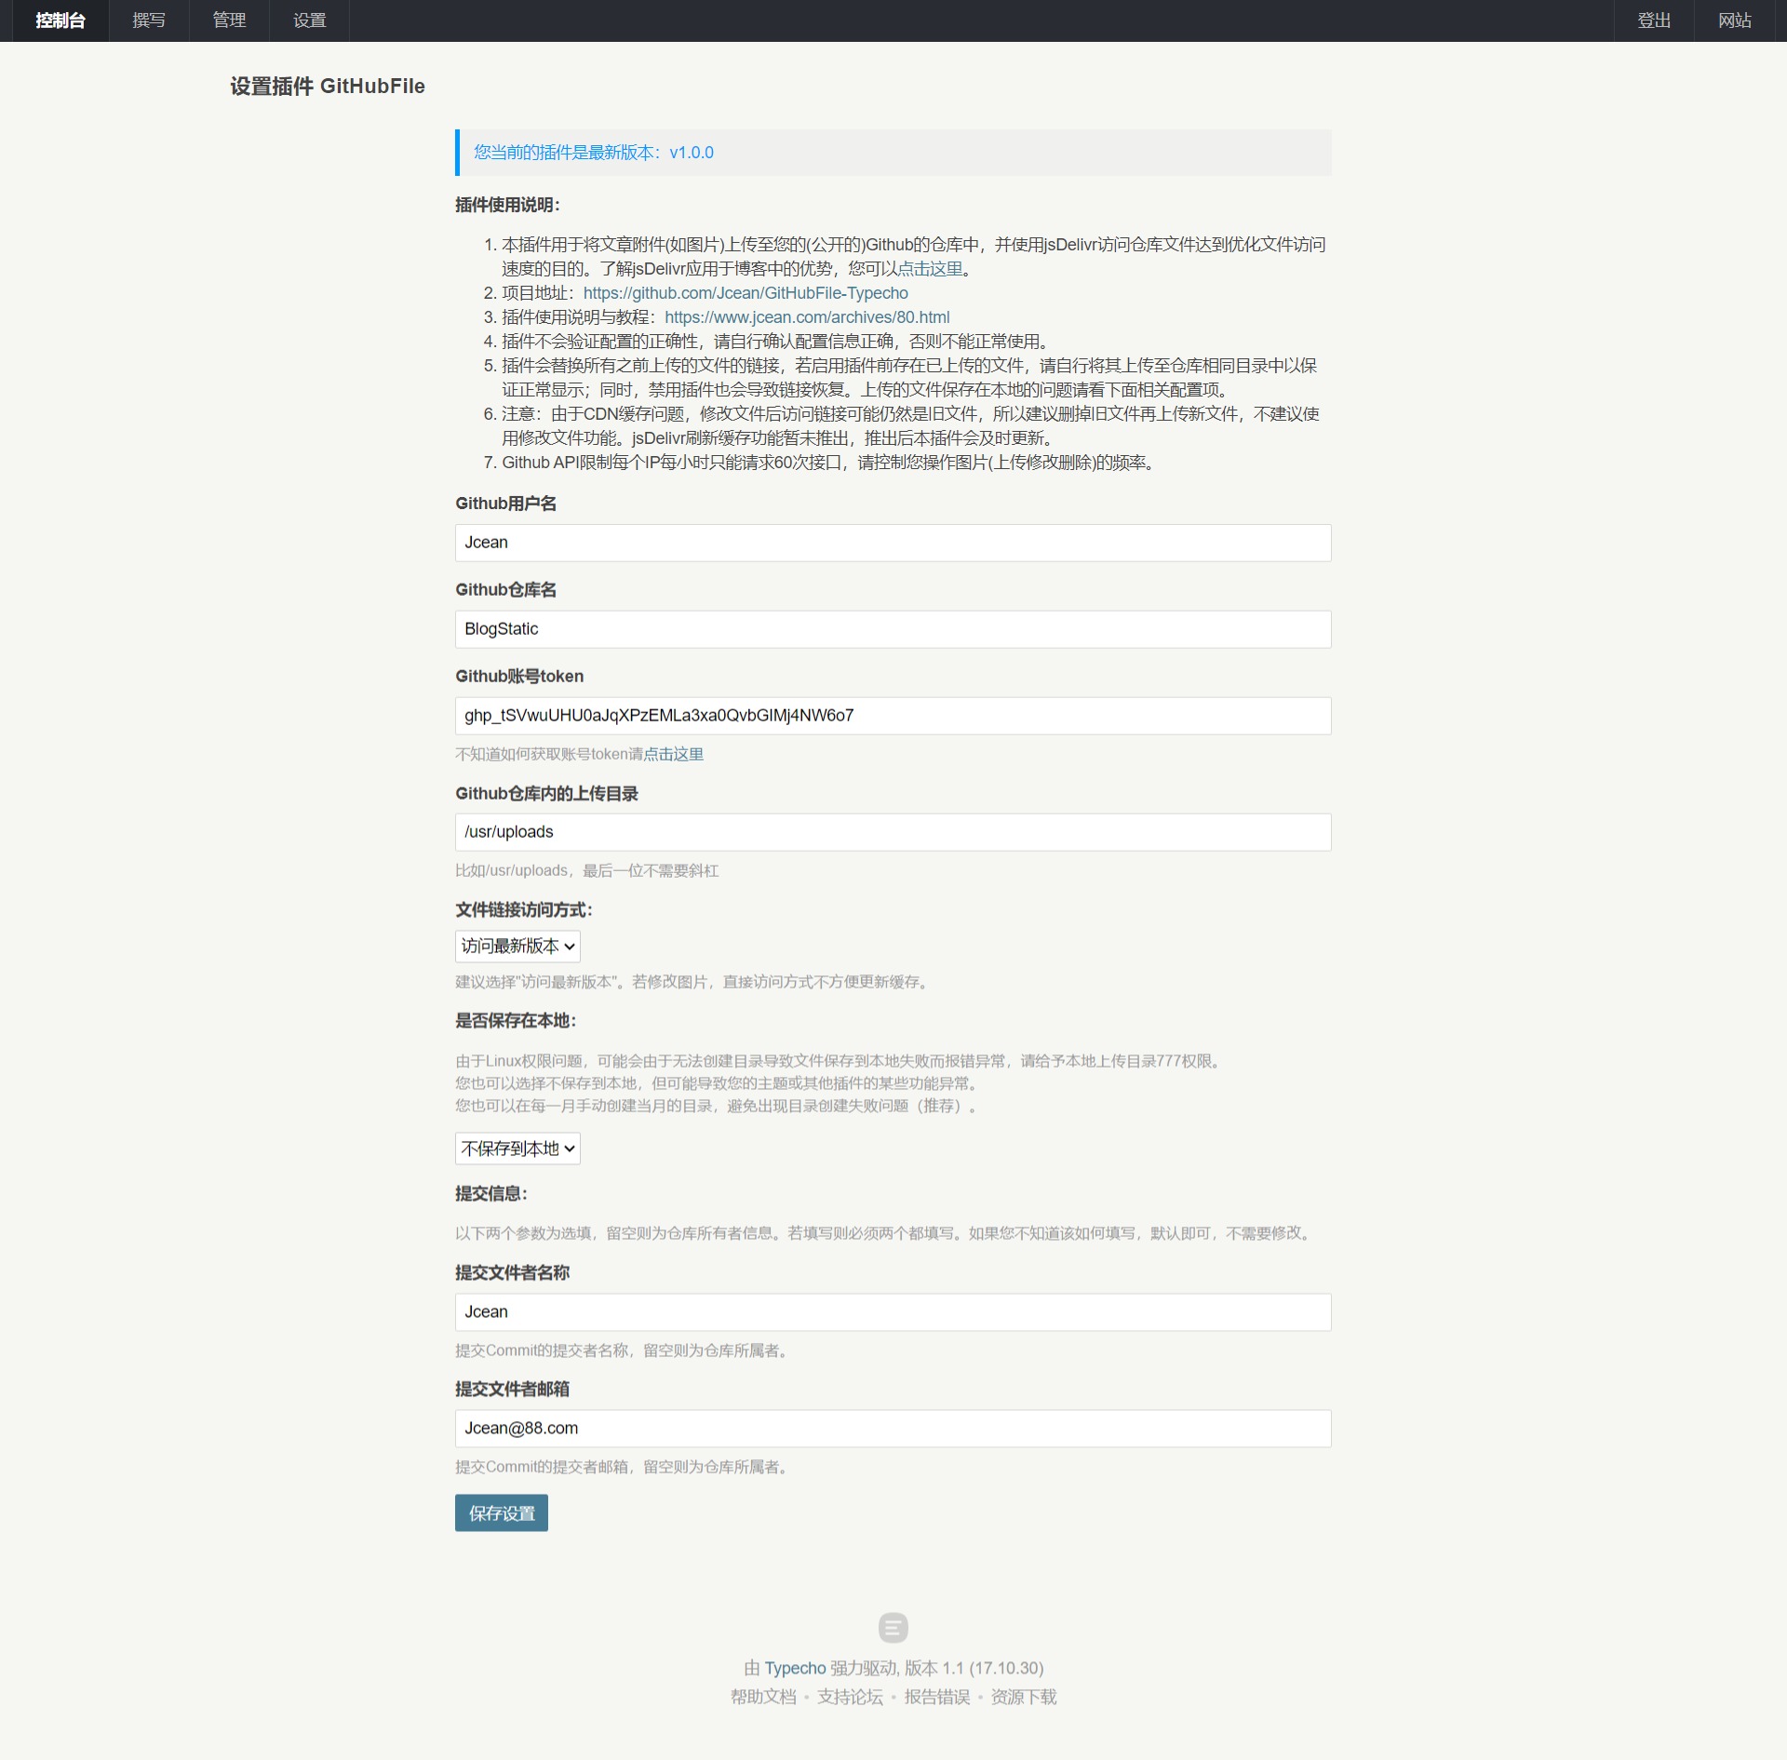Open the 网站 link in top bar
The height and width of the screenshot is (1760, 1787).
coord(1733,20)
